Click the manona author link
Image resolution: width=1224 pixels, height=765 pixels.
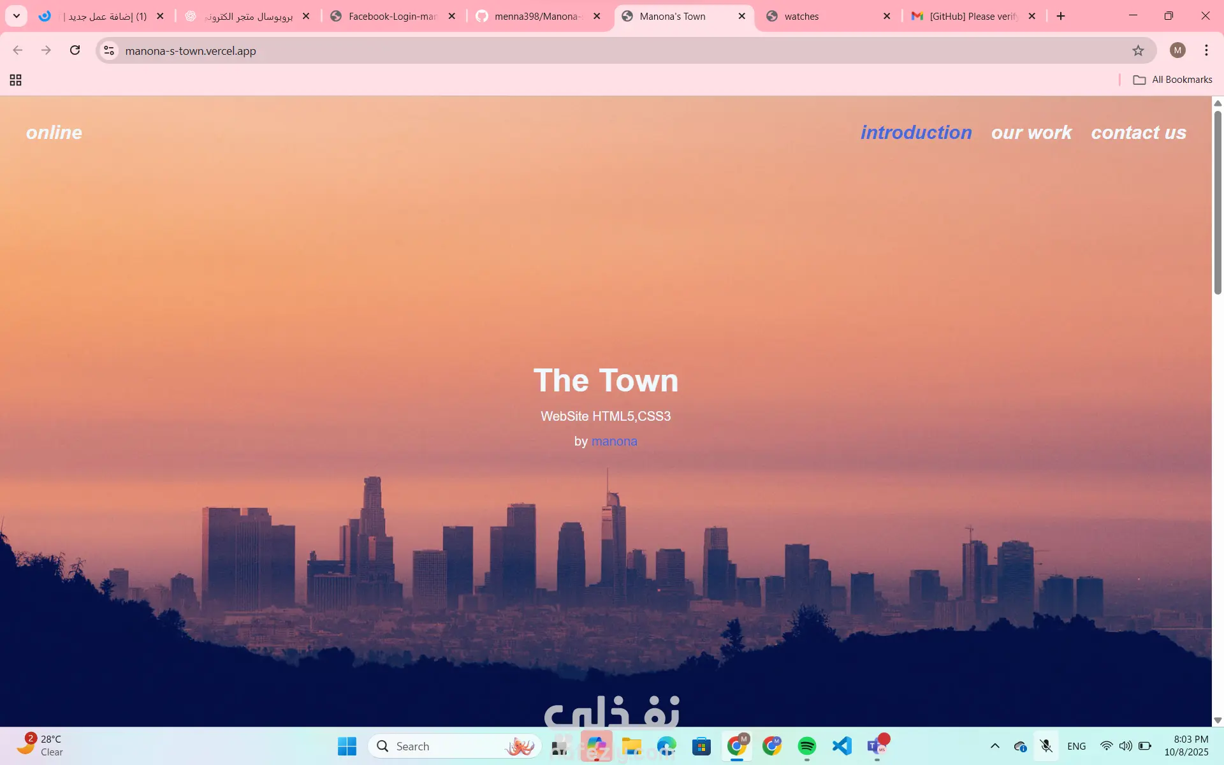[614, 441]
